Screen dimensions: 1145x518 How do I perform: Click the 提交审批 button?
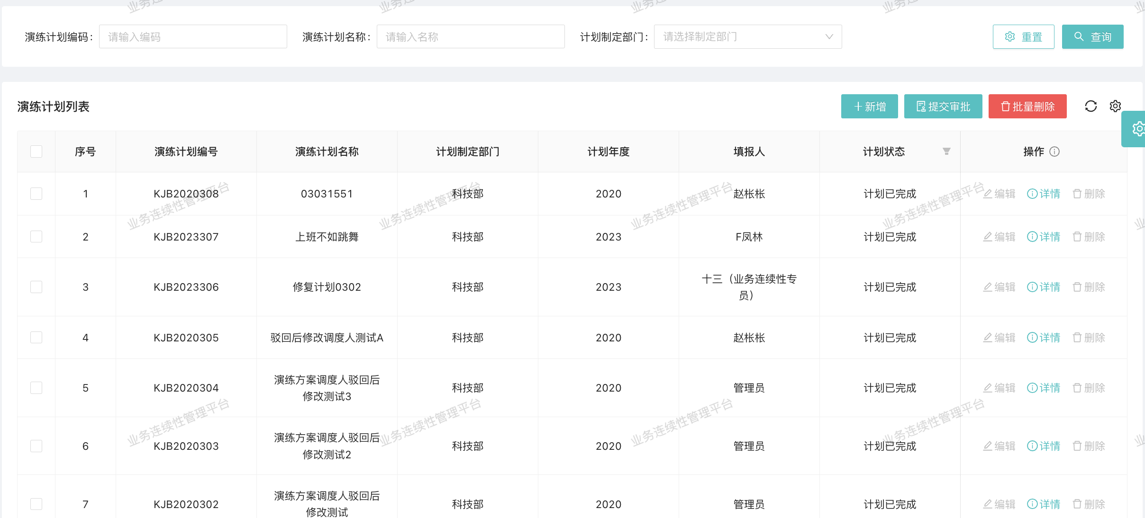tap(943, 107)
